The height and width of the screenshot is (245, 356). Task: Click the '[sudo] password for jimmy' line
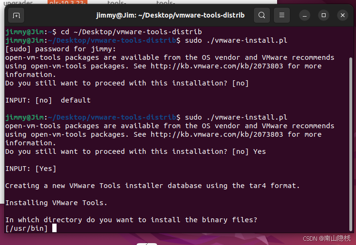tap(60, 49)
